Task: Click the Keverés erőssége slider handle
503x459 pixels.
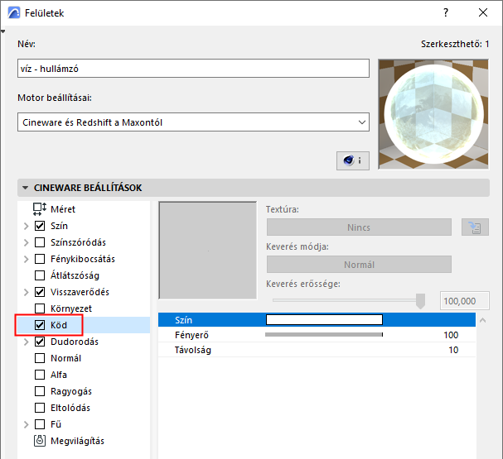Action: pyautogui.click(x=420, y=301)
